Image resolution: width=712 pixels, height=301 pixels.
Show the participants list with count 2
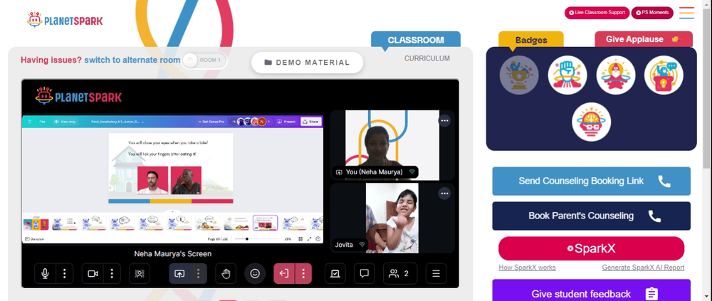click(400, 274)
